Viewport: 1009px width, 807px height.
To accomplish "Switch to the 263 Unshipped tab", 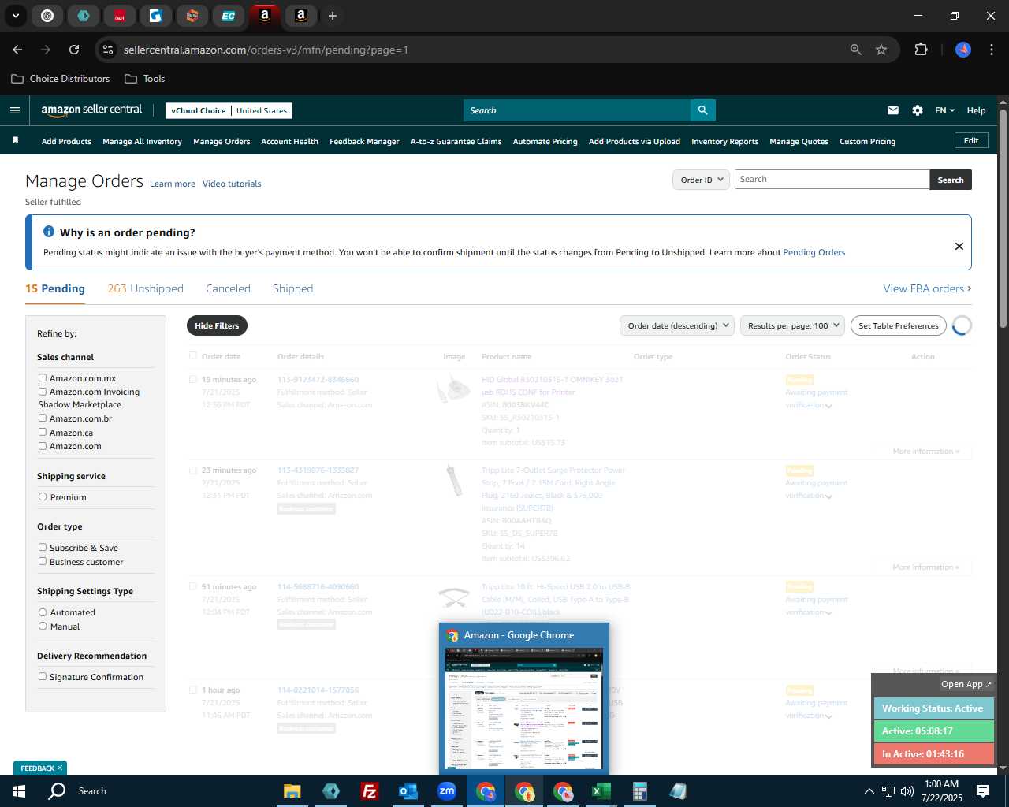I will point(145,288).
